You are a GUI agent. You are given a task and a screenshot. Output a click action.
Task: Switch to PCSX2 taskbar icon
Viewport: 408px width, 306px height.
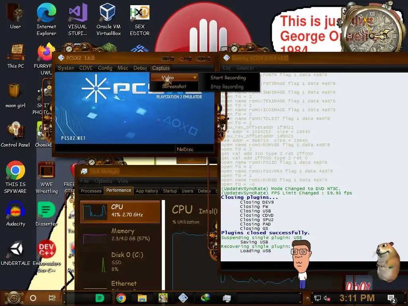(x=183, y=298)
